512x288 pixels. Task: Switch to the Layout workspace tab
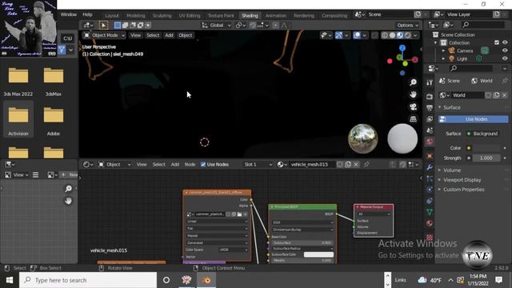coord(112,15)
